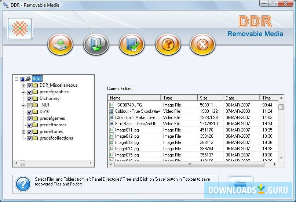
Task: Click the Image011.jpg file icon
Action: pos(112,130)
